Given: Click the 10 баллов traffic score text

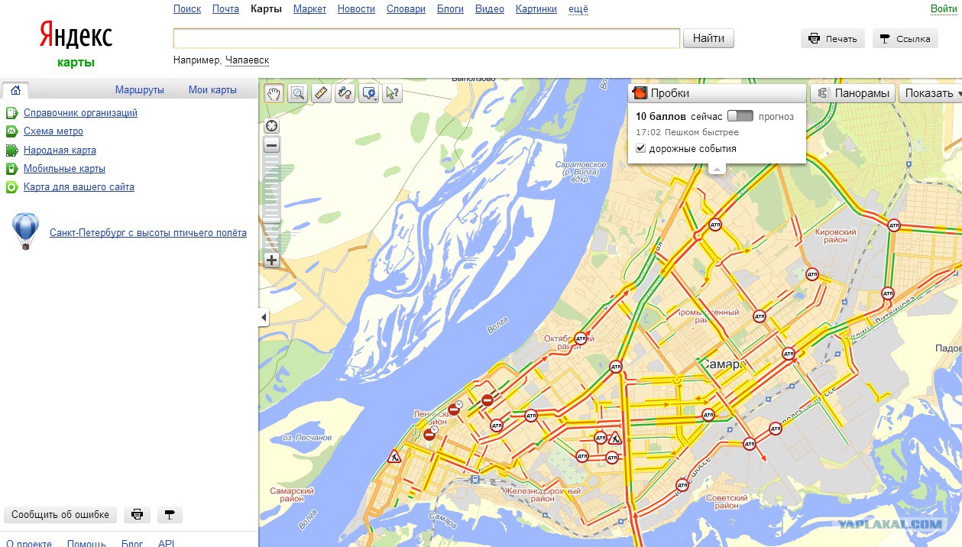Looking at the screenshot, I should [x=661, y=116].
